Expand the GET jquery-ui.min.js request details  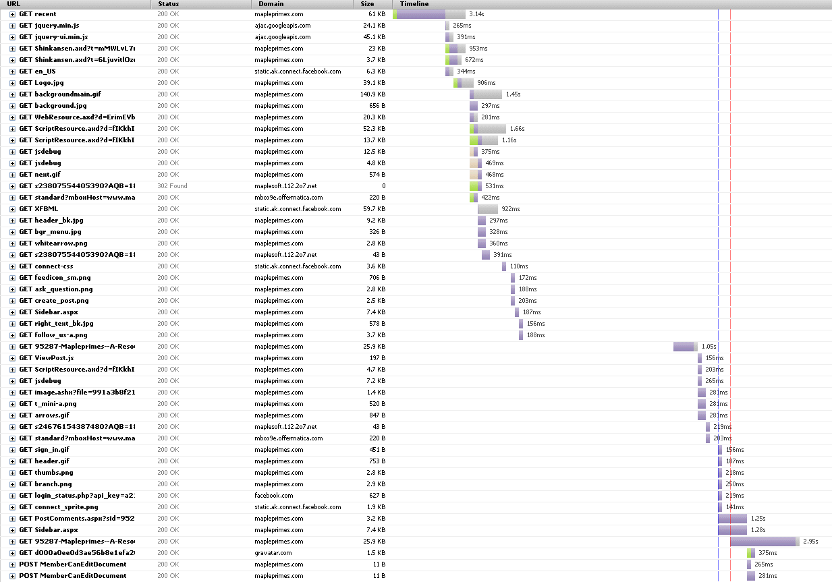point(12,37)
